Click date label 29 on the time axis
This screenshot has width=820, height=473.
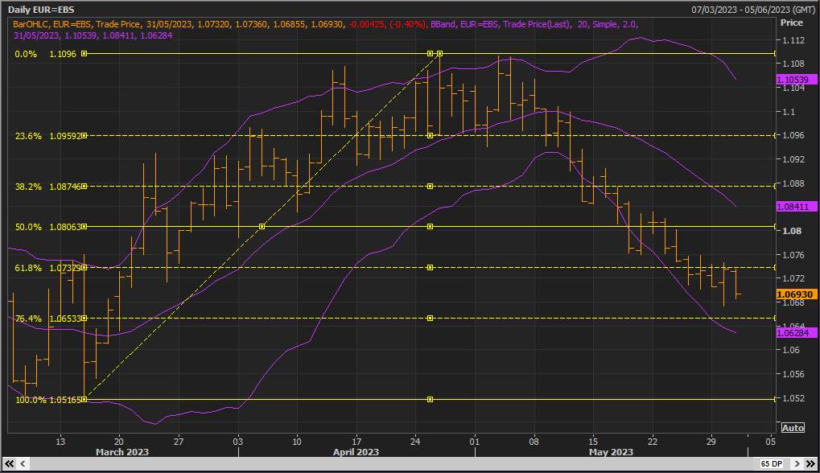pyautogui.click(x=711, y=442)
